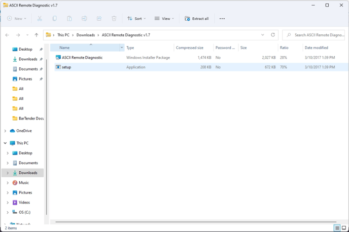
Task: Sort by the Size column header
Action: 243,48
